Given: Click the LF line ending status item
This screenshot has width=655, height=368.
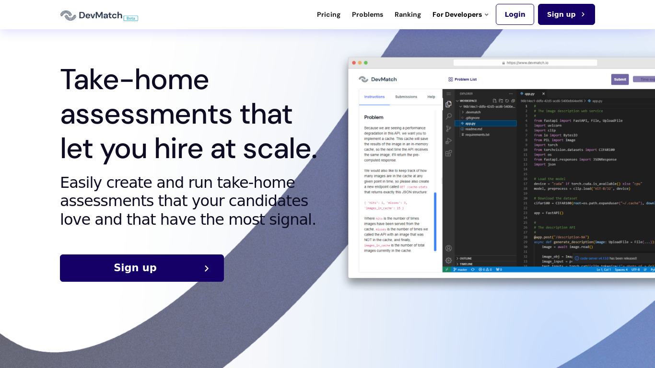Looking at the screenshot, I should [x=645, y=269].
